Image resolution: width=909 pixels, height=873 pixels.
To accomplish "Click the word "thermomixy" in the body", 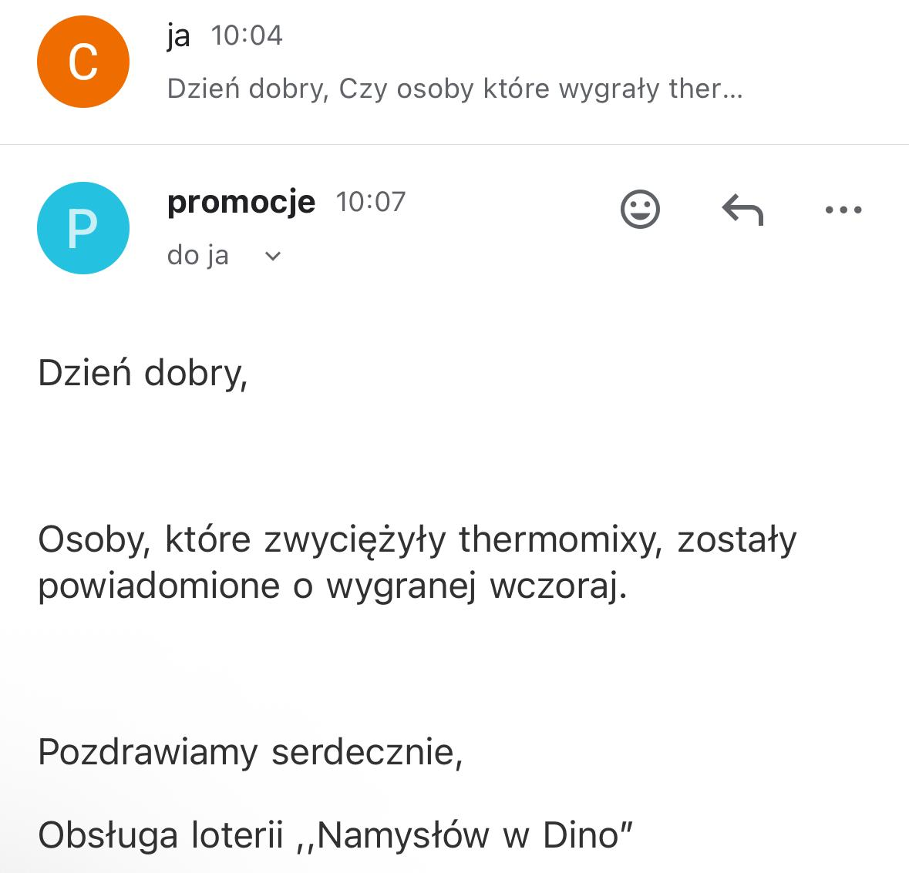I will pyautogui.click(x=561, y=539).
